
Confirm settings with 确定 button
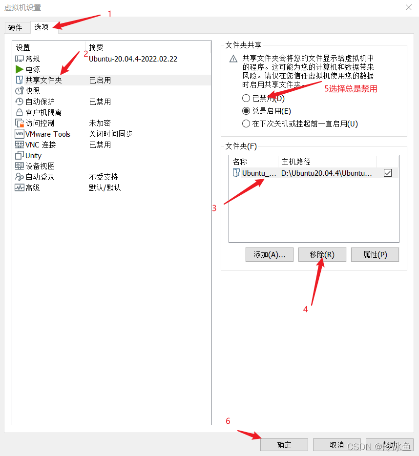[x=284, y=445]
